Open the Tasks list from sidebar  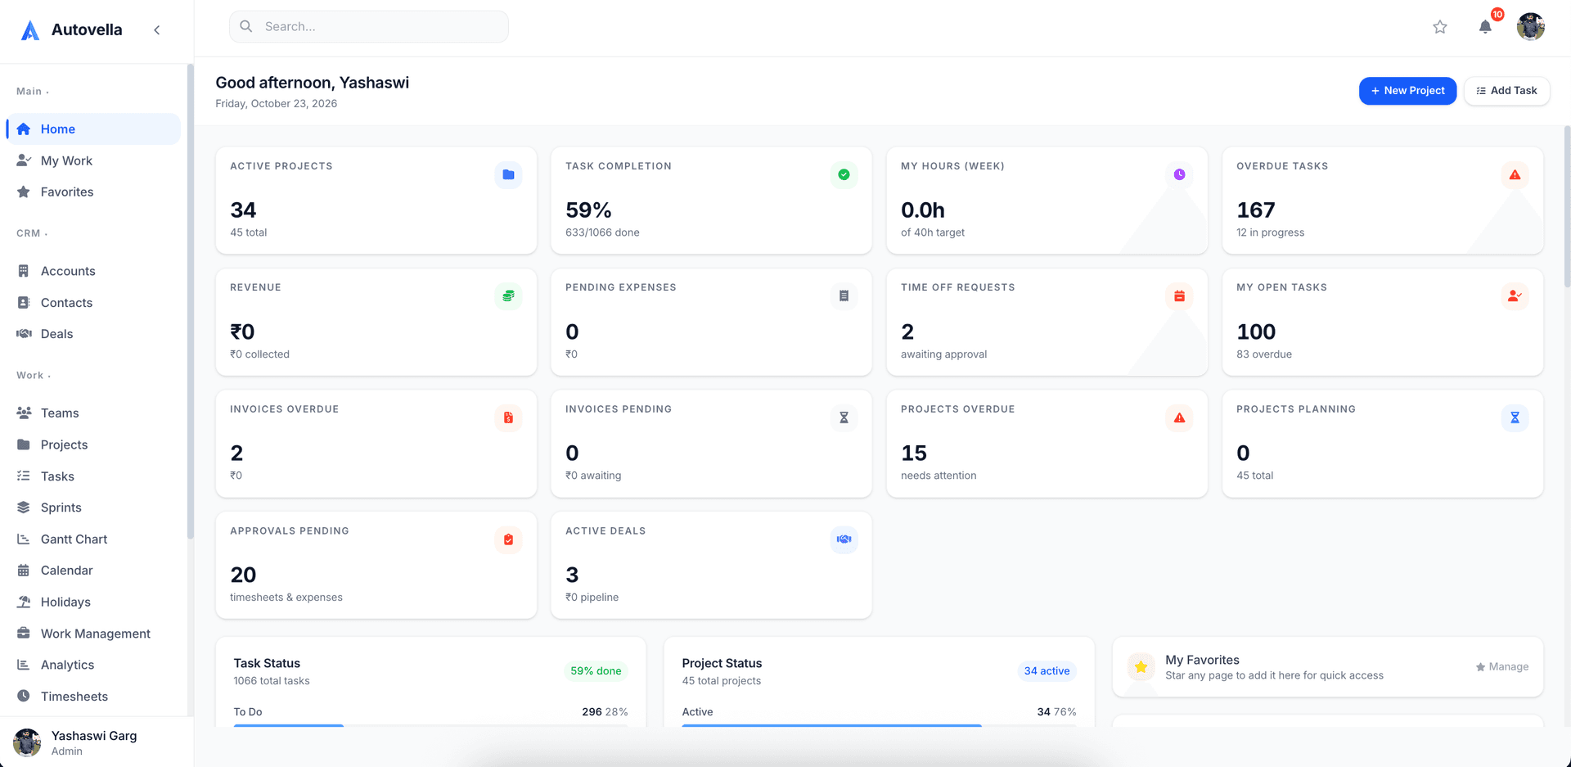tap(93, 476)
